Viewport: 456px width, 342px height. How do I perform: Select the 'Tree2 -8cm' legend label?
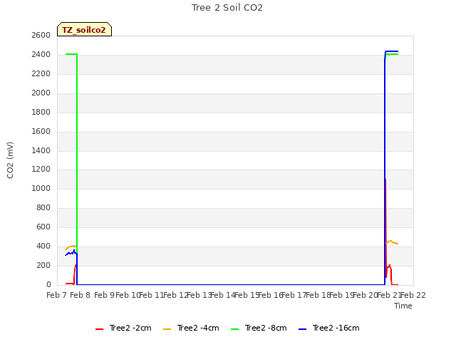(x=266, y=328)
